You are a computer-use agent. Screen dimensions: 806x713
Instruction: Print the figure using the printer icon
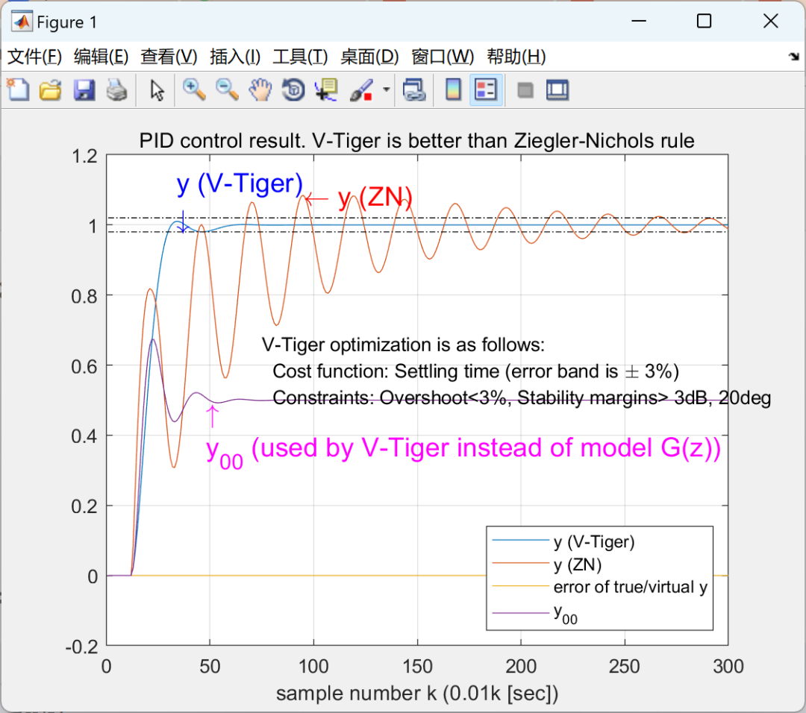point(116,90)
